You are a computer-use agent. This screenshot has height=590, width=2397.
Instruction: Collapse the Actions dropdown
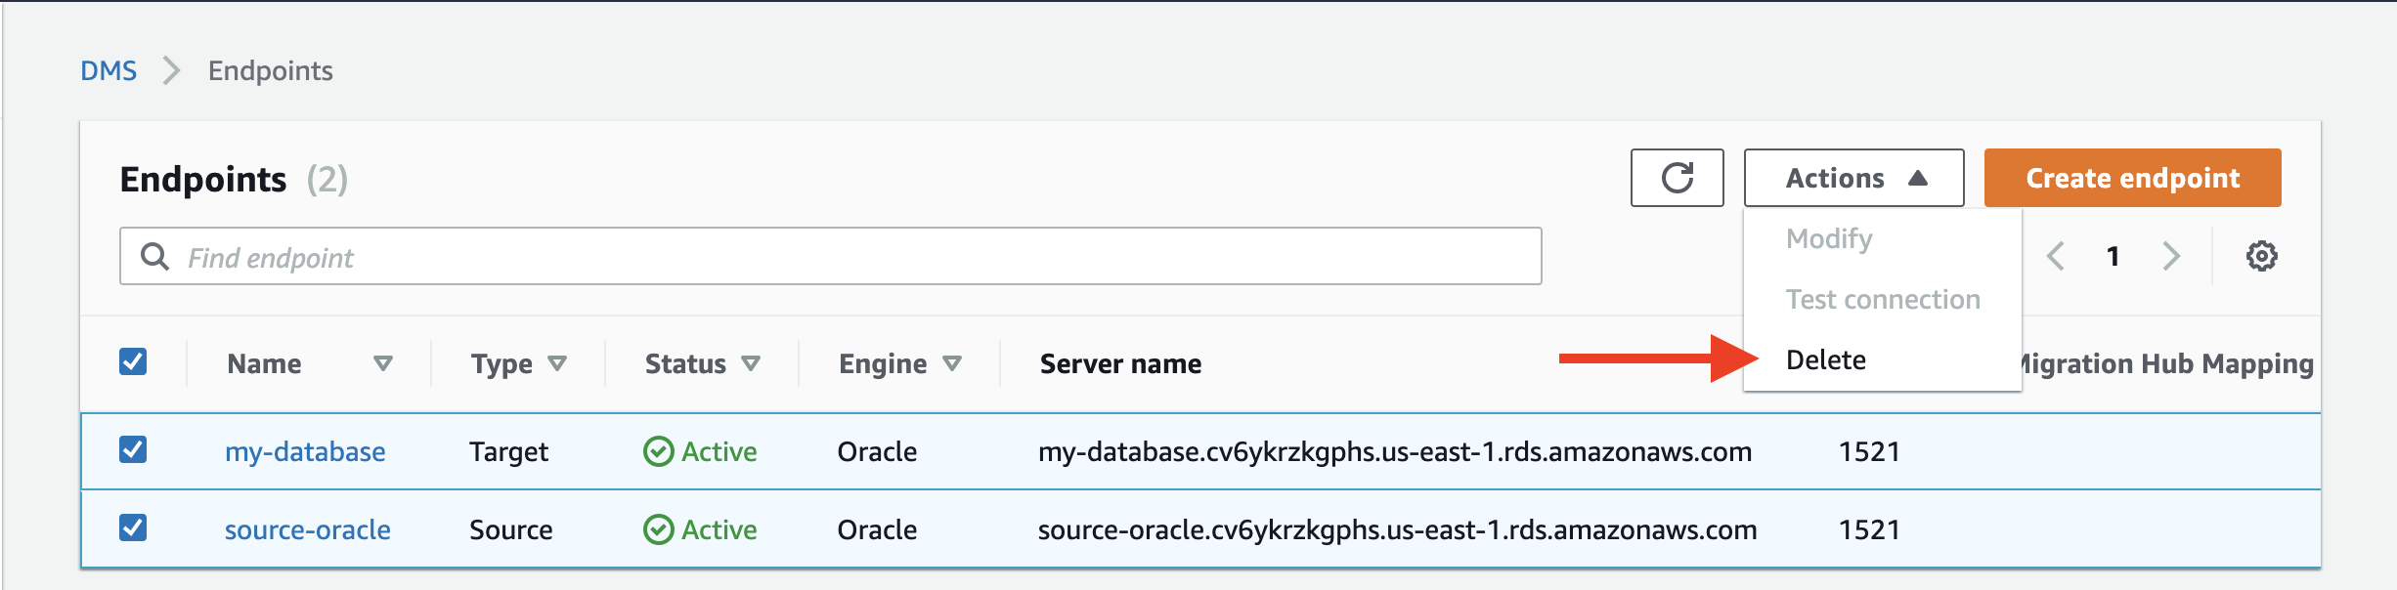click(x=1853, y=178)
